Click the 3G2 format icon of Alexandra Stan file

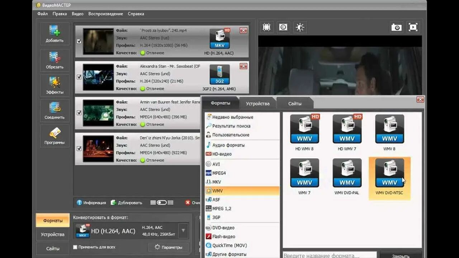pyautogui.click(x=219, y=75)
